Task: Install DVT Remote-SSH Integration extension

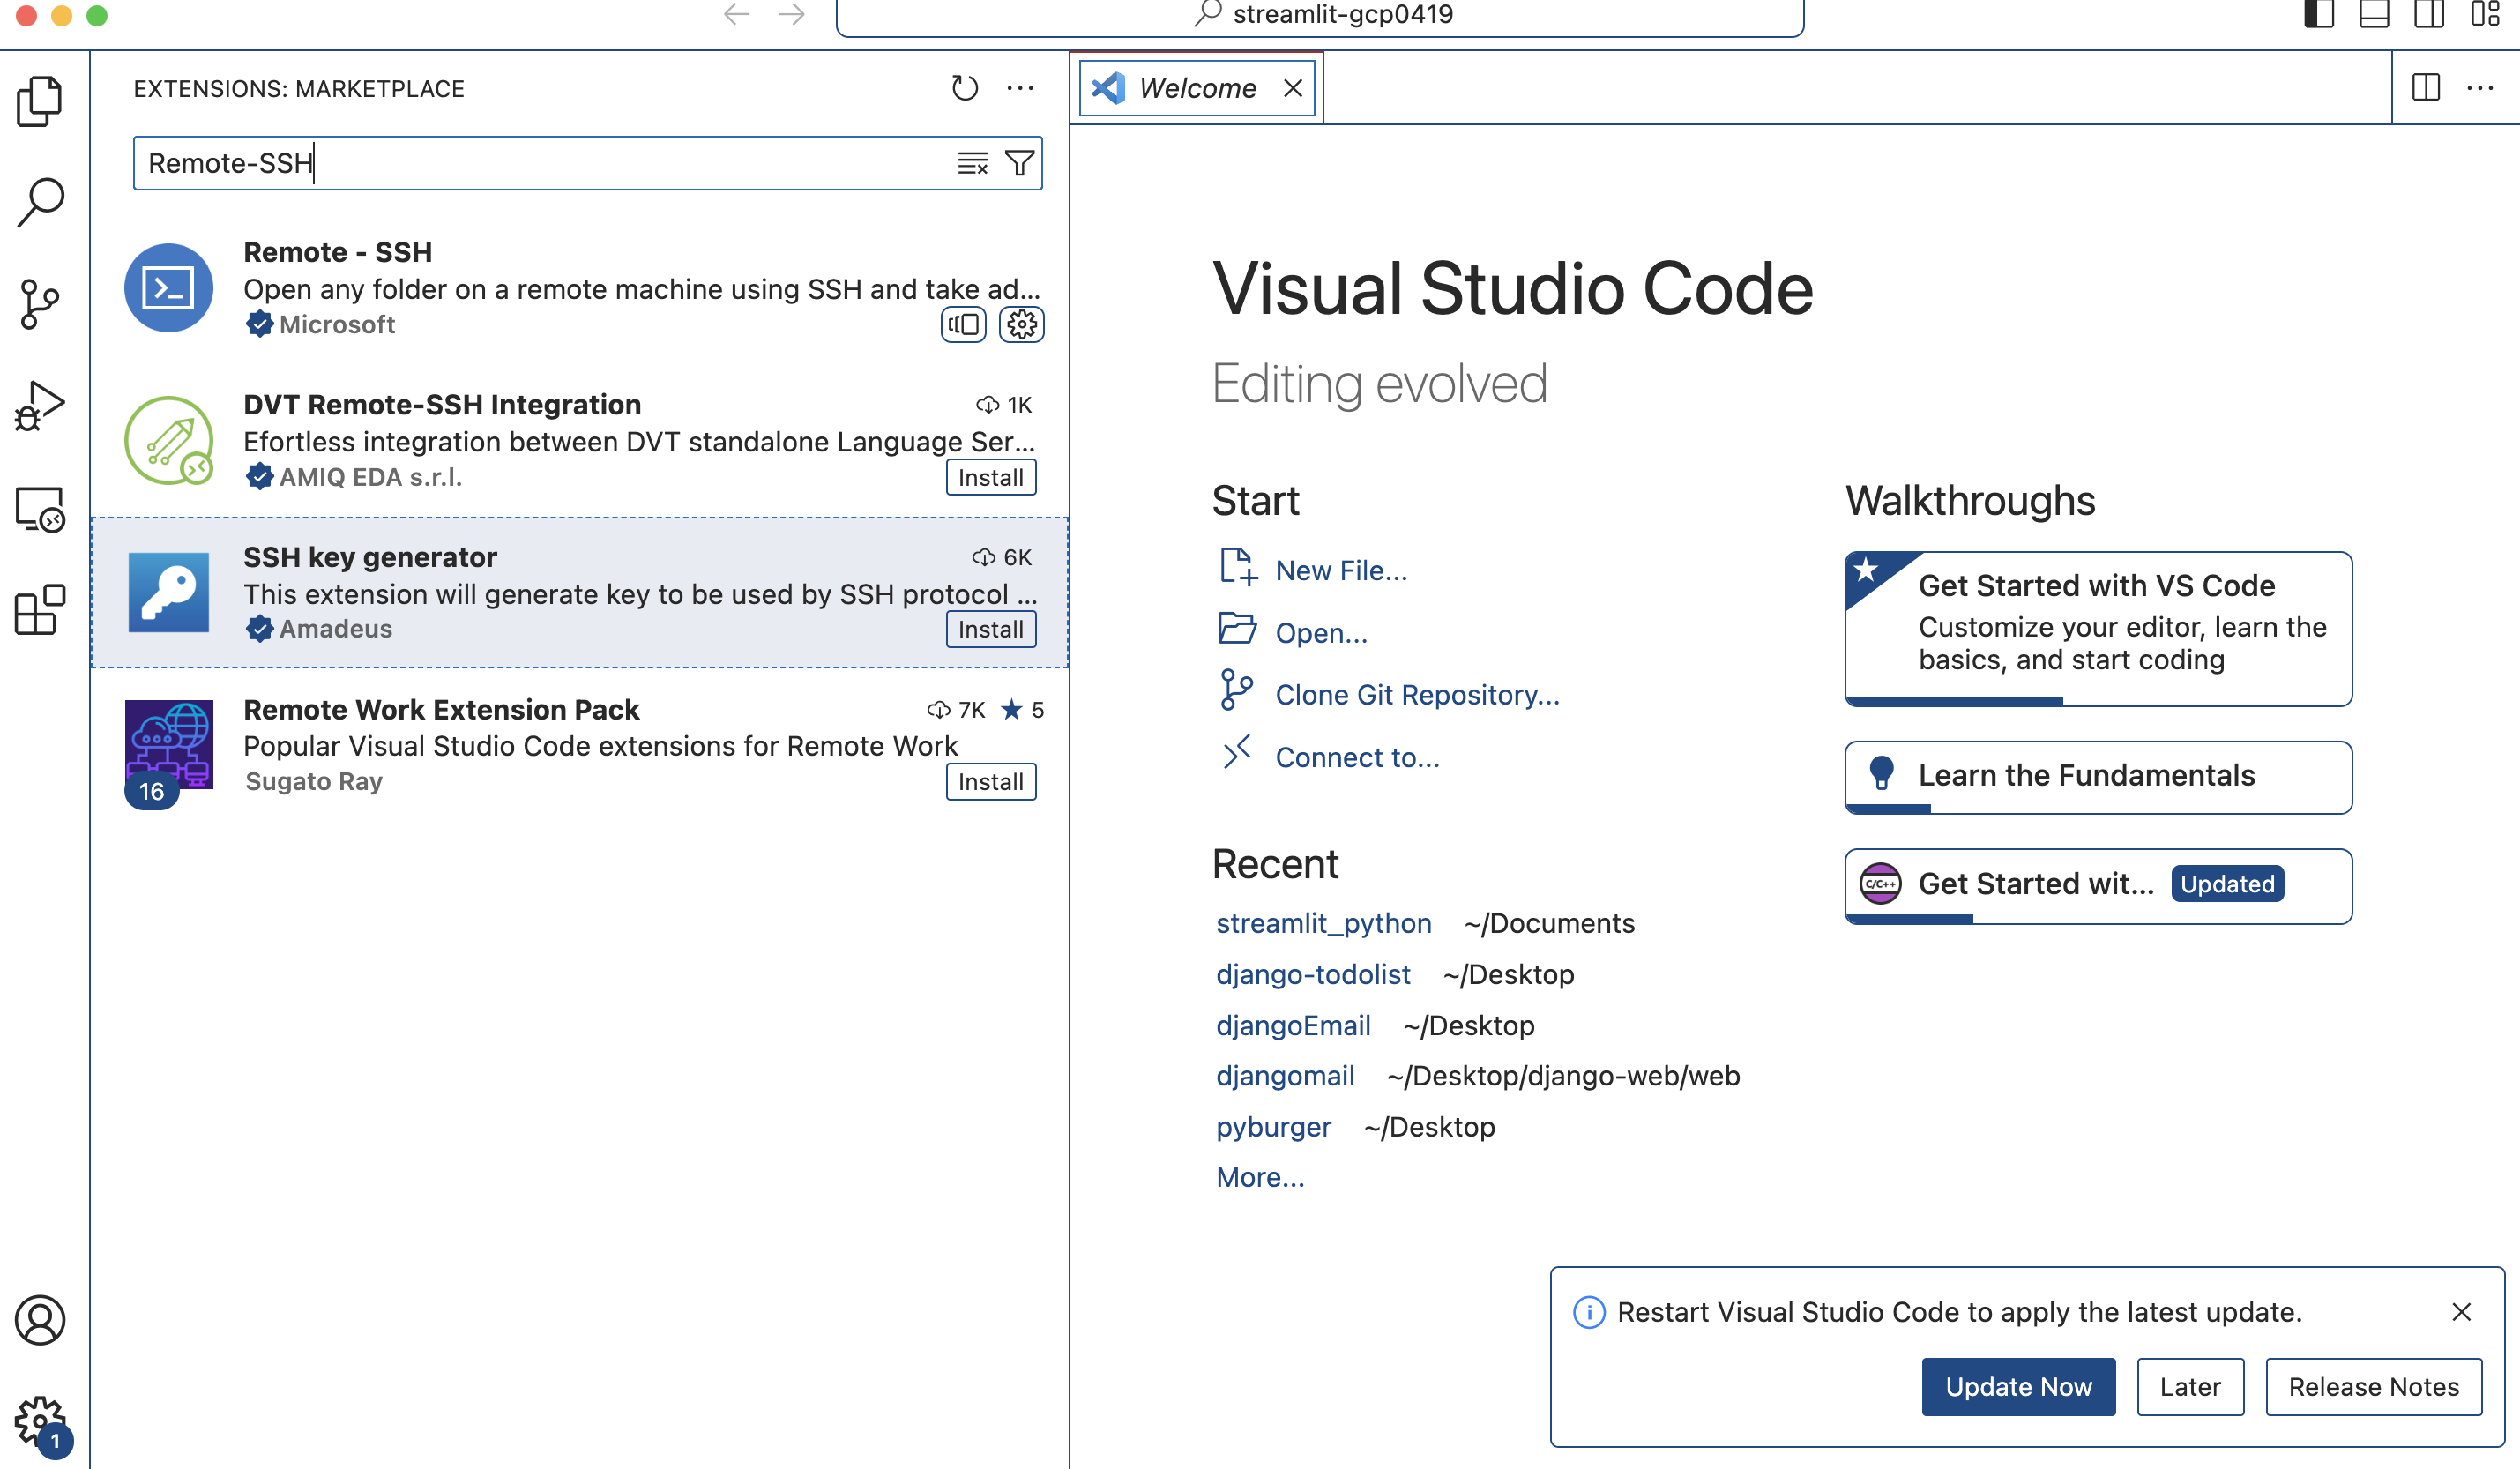Action: (990, 477)
